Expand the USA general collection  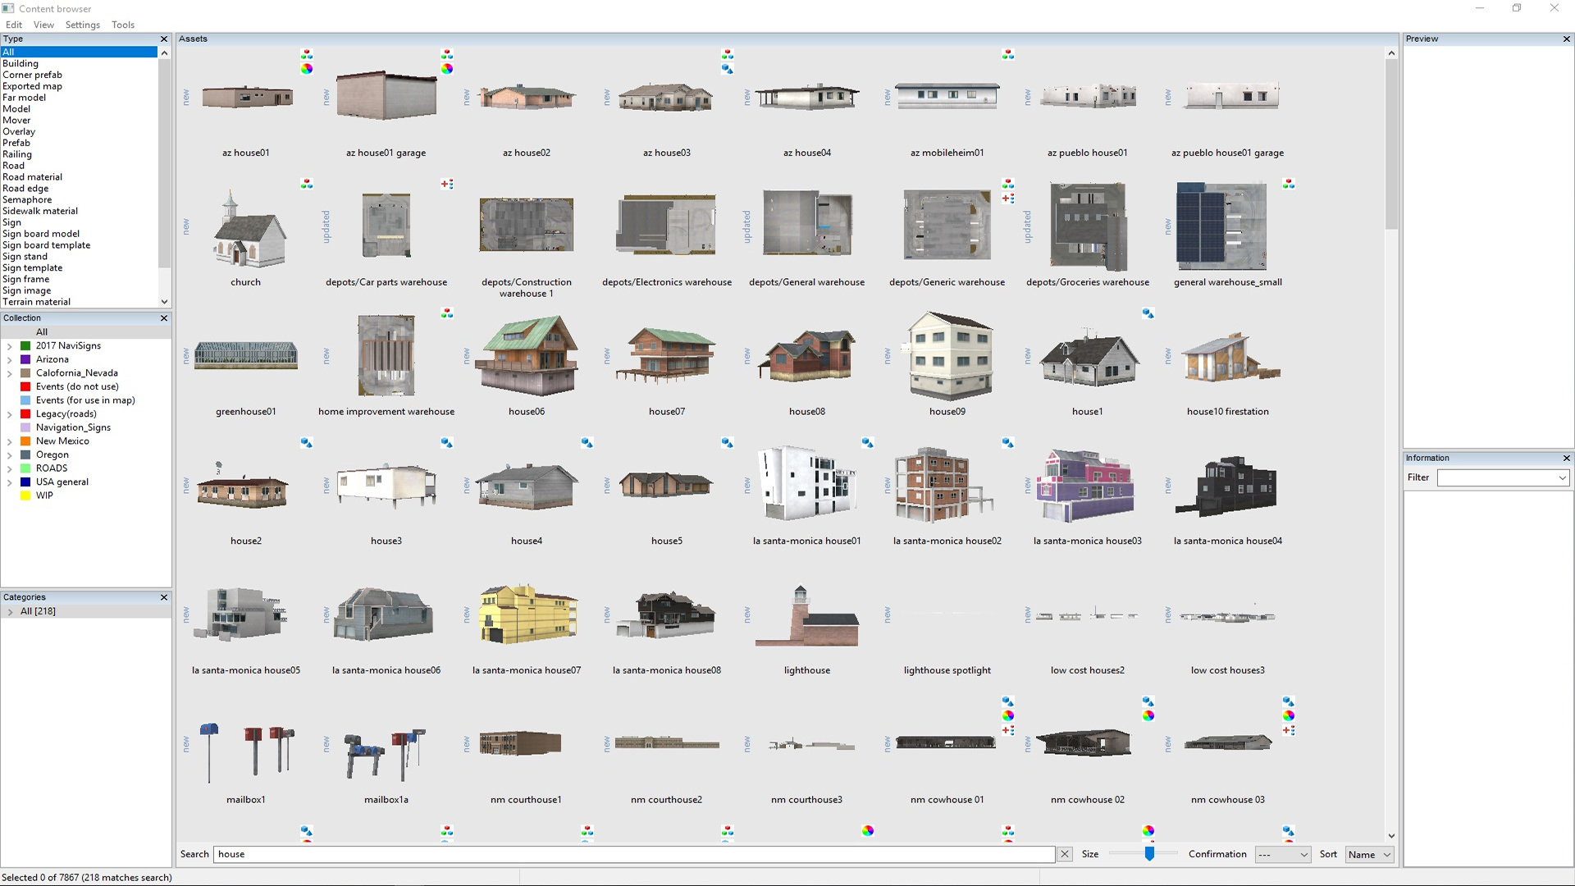tap(10, 482)
